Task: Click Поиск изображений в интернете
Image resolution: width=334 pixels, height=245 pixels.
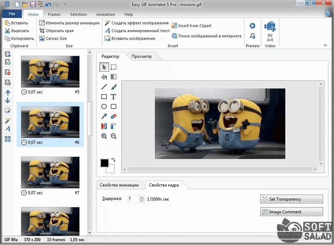Action: point(207,36)
